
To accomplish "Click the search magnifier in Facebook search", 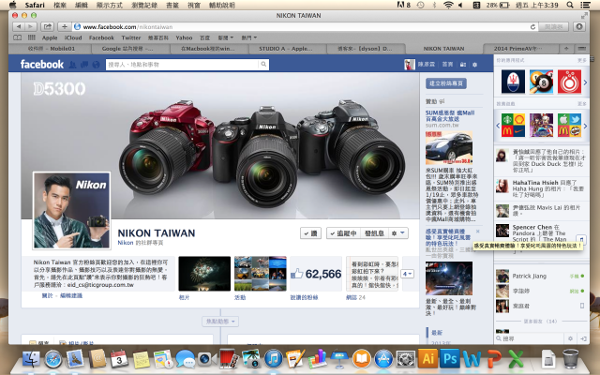I will [263, 65].
